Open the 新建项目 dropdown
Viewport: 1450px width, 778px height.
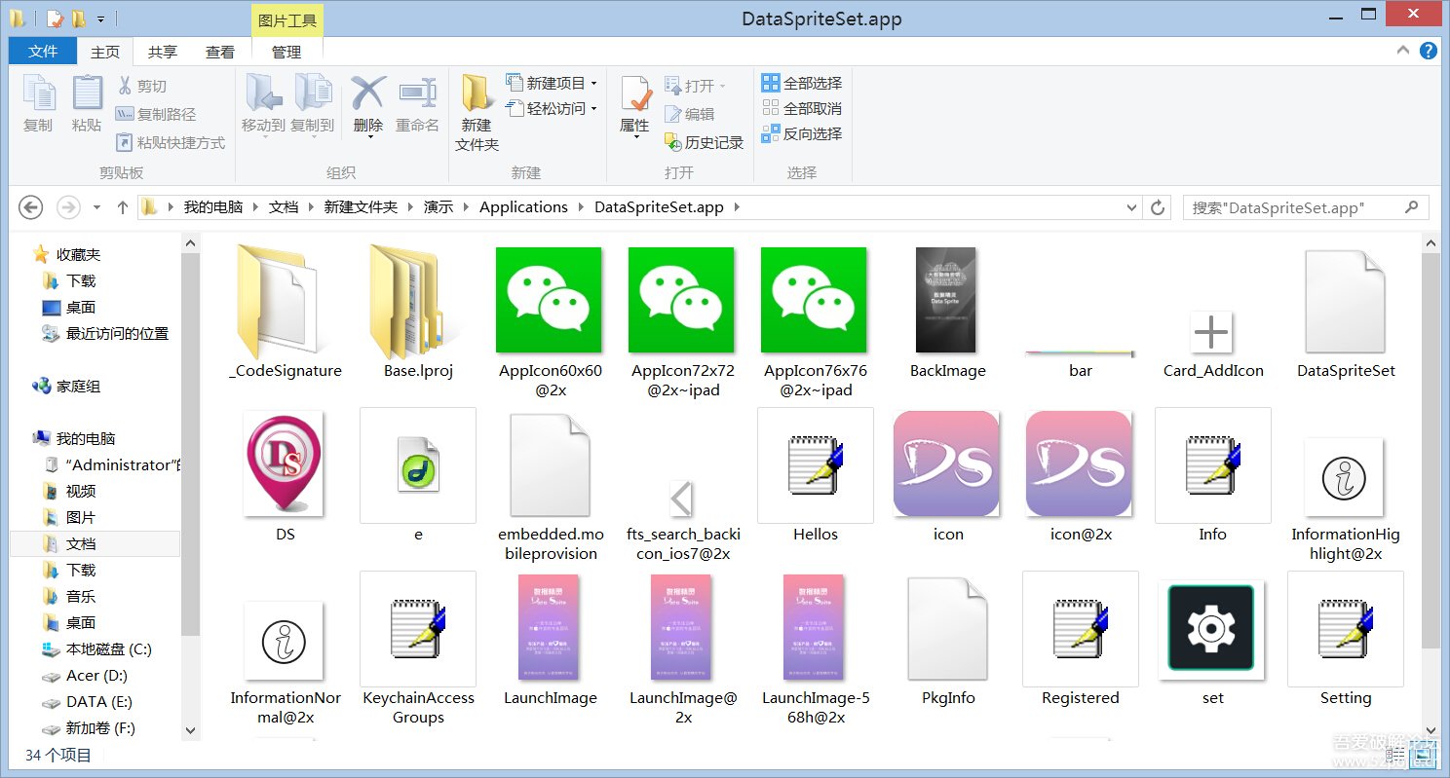pos(552,83)
